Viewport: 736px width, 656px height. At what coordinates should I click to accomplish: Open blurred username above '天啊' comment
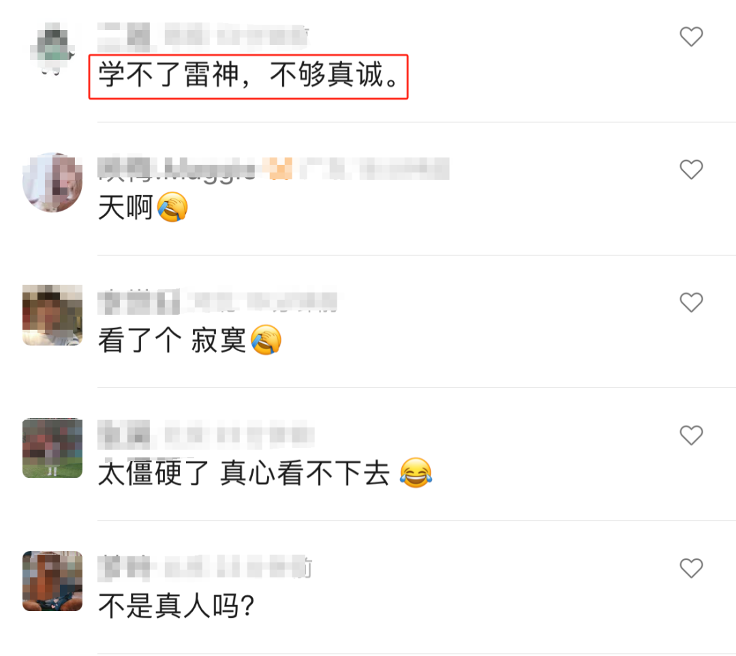pyautogui.click(x=273, y=169)
